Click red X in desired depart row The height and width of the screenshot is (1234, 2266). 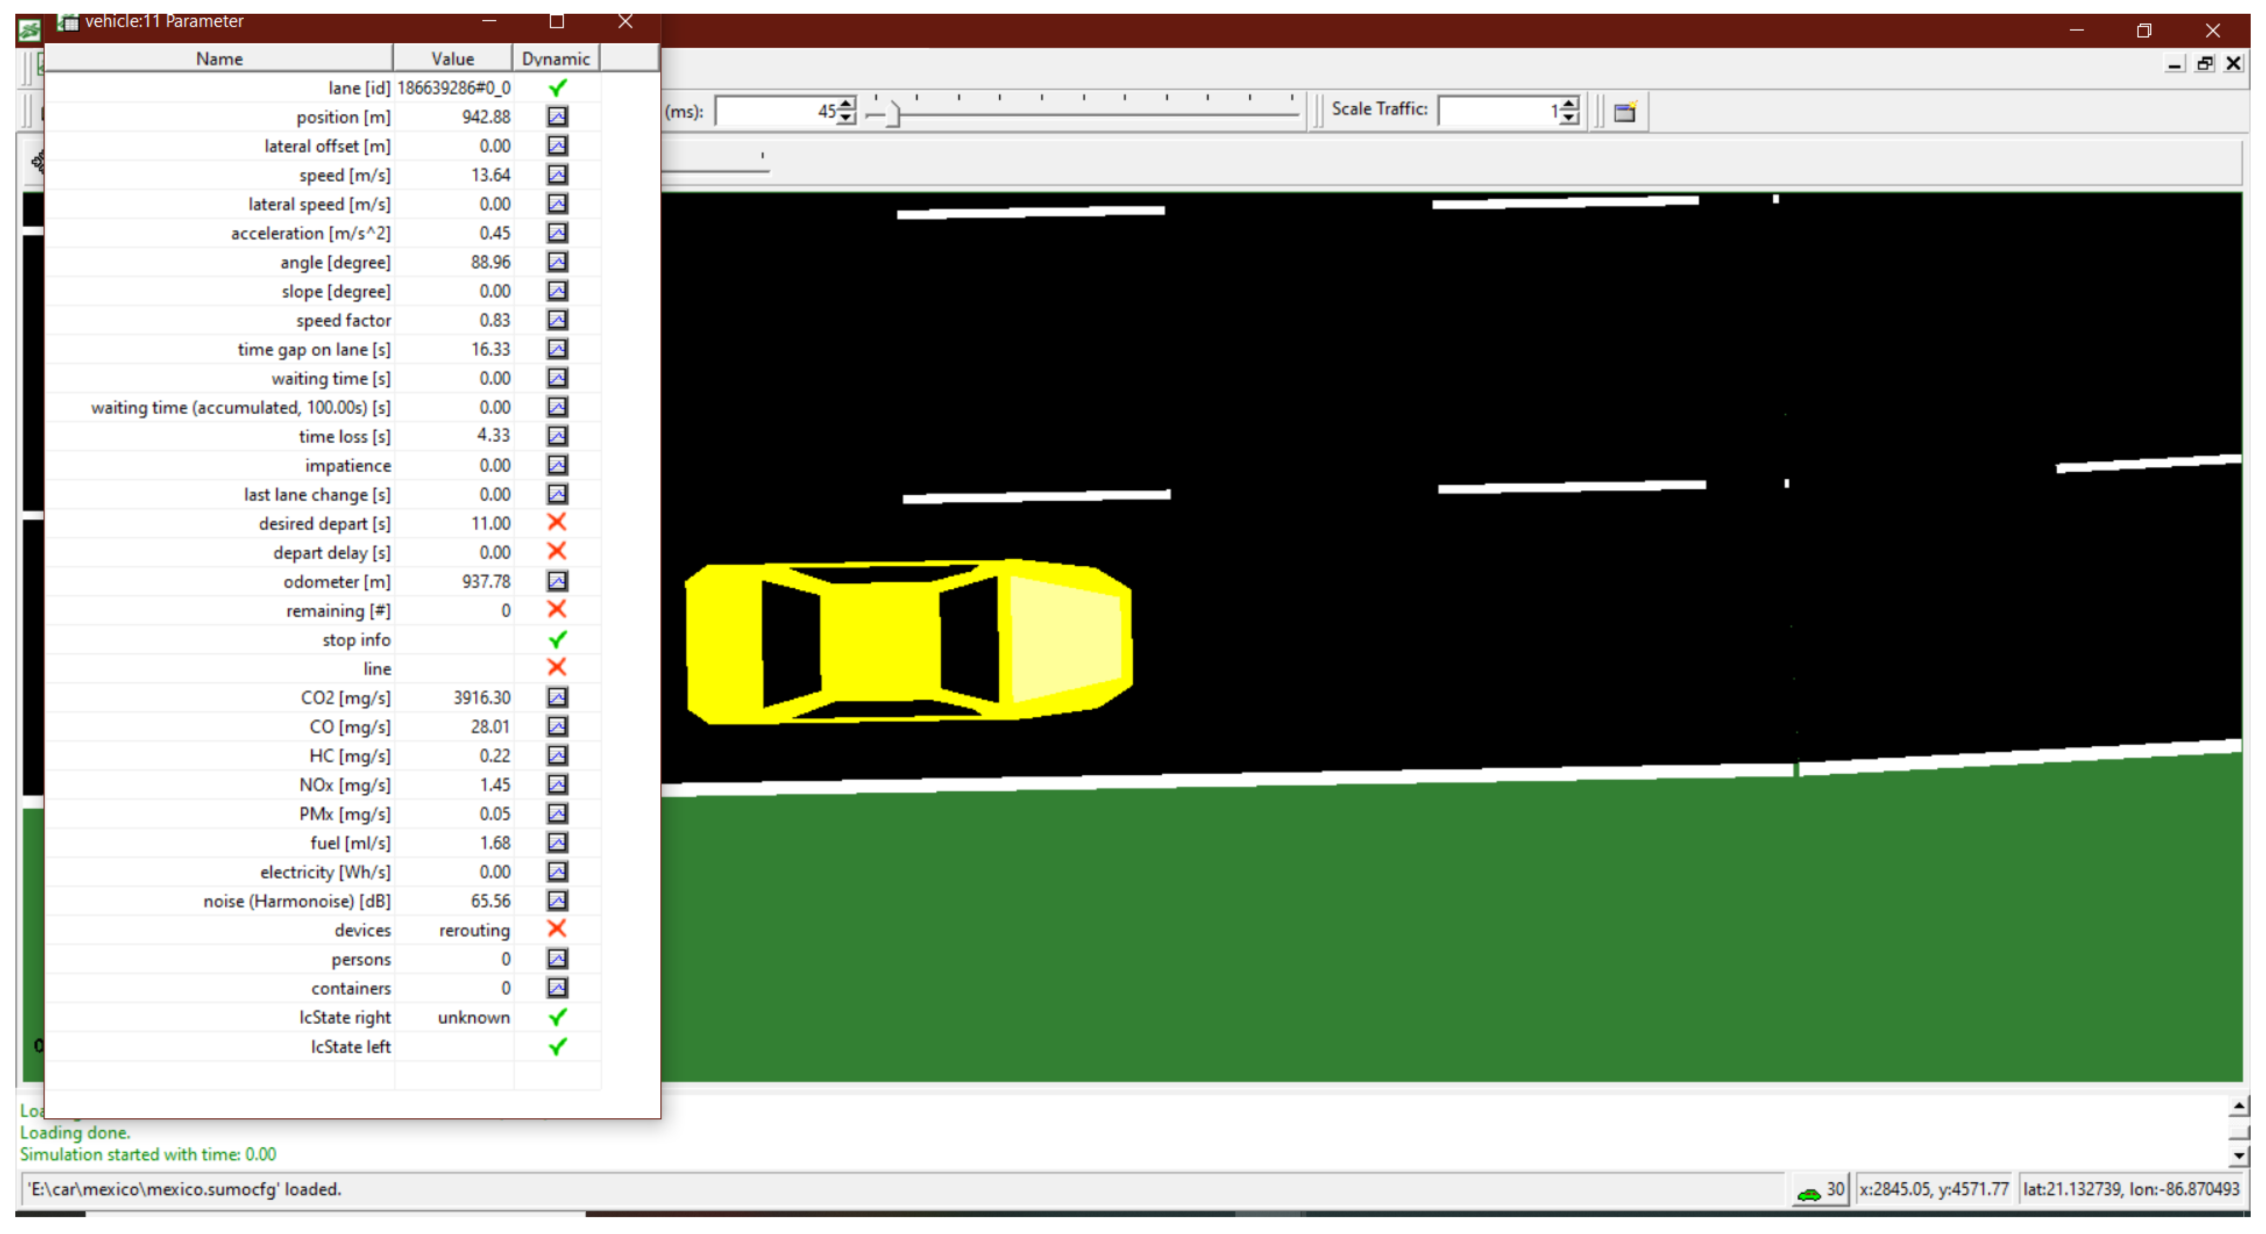click(x=557, y=523)
